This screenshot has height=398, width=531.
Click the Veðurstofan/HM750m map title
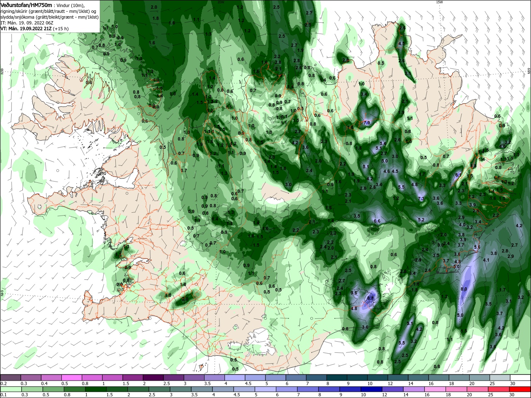(26, 5)
